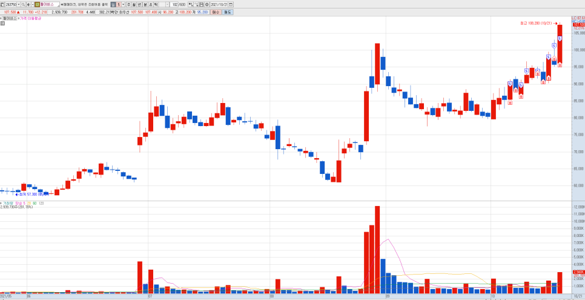The height and width of the screenshot is (300, 585).
Task: Click the candle count field showing 182
Action: (x=174, y=4)
